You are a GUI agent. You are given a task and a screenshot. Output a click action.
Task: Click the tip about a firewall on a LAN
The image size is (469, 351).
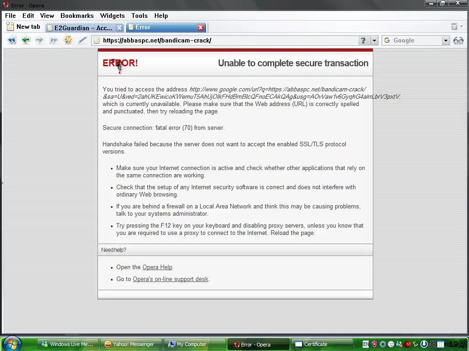tap(238, 210)
